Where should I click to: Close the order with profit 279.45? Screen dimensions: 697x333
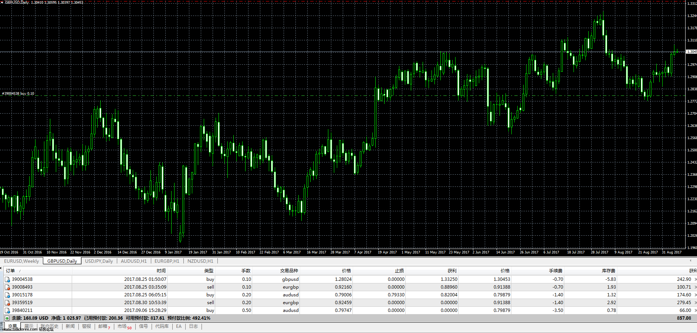coord(695,303)
